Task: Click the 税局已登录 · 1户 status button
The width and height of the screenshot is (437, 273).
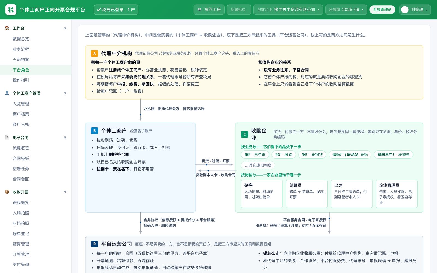Action: [116, 10]
